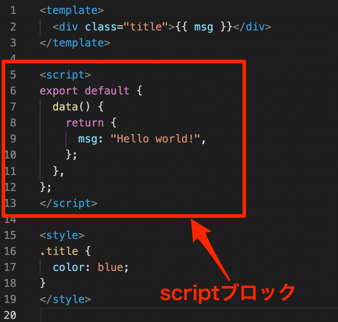Click line number 6 in the gutter
This screenshot has height=322, width=338.
(x=13, y=91)
